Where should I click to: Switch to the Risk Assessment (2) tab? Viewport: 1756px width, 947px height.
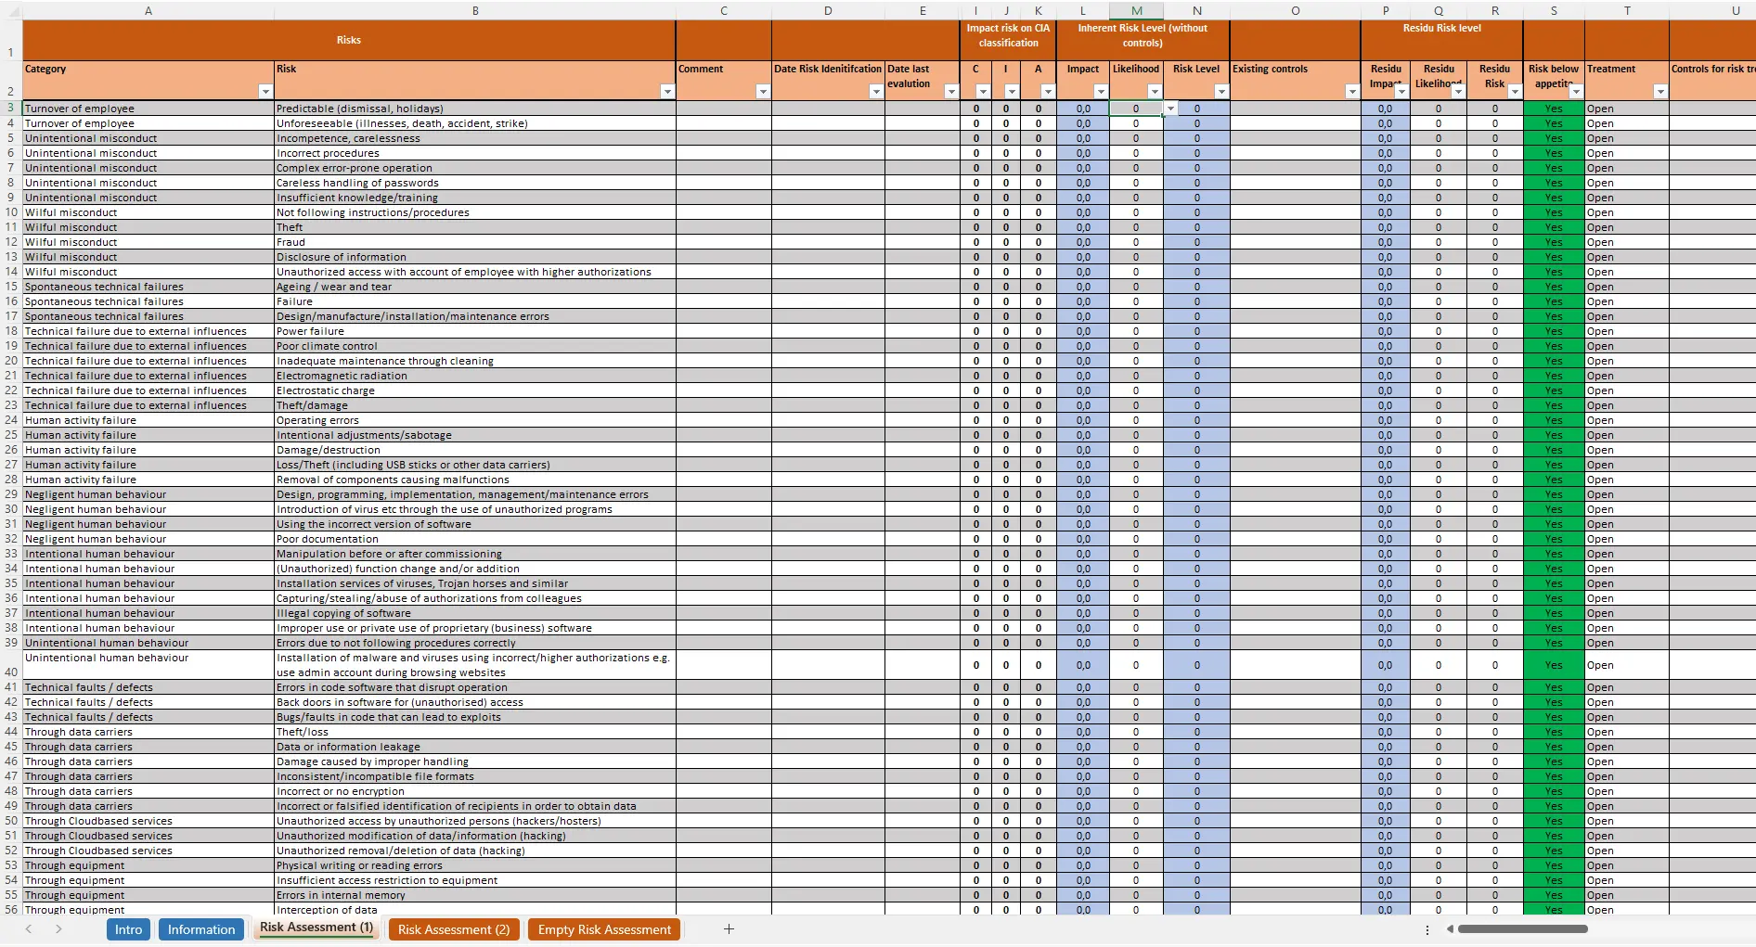coord(454,929)
